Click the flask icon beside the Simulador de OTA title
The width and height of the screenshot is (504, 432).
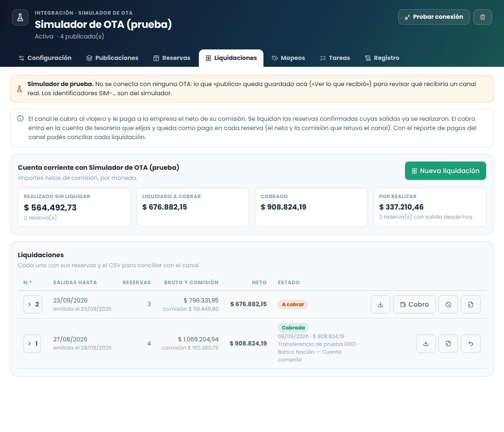click(20, 17)
